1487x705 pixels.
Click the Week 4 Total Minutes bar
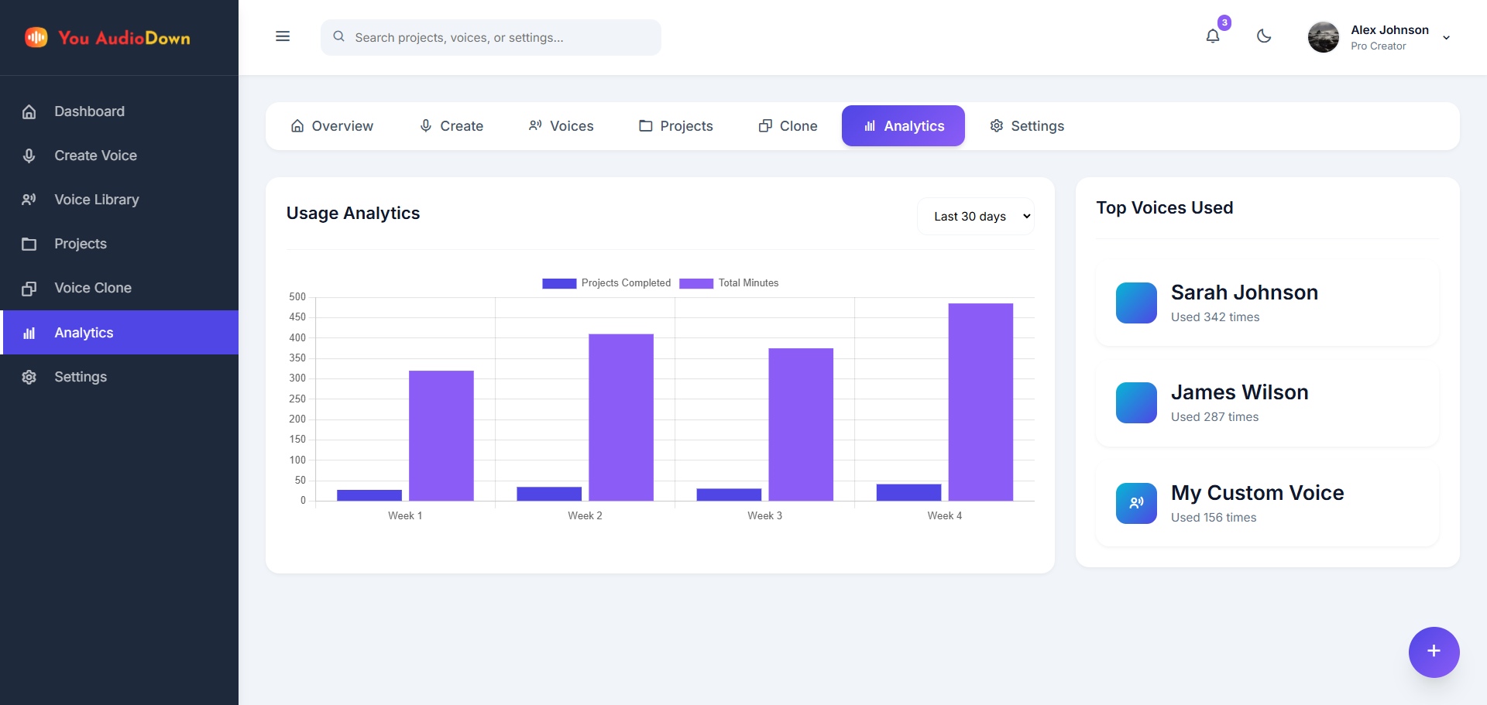pyautogui.click(x=980, y=402)
